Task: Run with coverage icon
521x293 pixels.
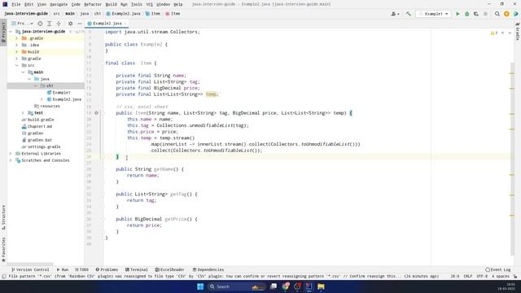Action: tap(476, 14)
